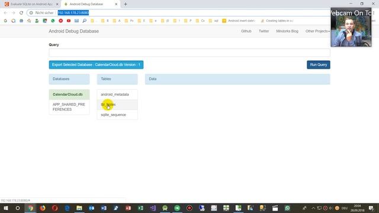Open File Explorer from the taskbar
The image size is (379, 213).
(x=79, y=208)
